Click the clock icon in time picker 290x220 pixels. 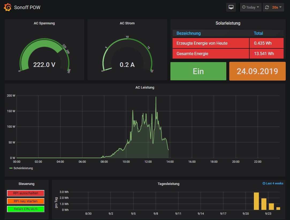[244, 7]
